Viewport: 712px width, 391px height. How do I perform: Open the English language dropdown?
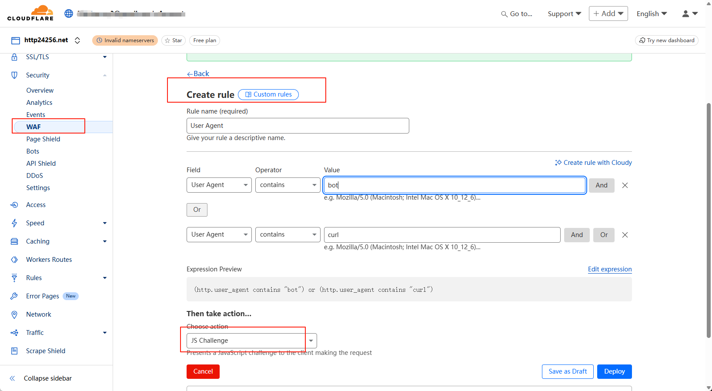coord(652,14)
